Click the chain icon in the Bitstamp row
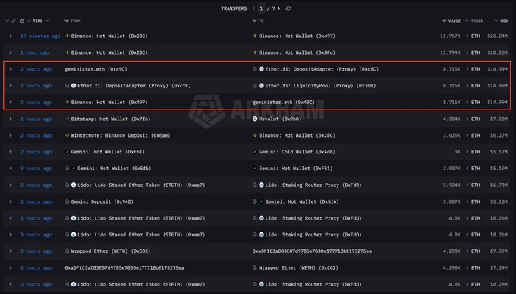Screen dimensions: 516x294 (11, 119)
